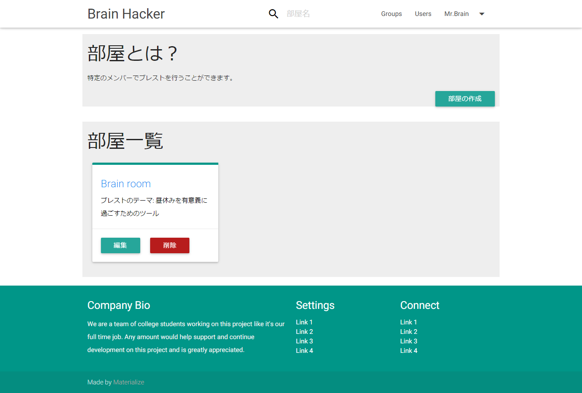The height and width of the screenshot is (393, 582).
Task: Open Link 2 under Settings
Action: tap(304, 332)
